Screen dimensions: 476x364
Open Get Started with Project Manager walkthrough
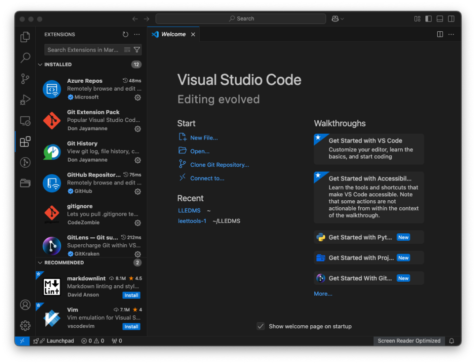click(369, 258)
